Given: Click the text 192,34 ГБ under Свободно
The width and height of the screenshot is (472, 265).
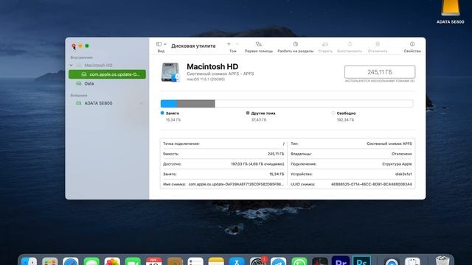Looking at the screenshot, I should tap(345, 120).
